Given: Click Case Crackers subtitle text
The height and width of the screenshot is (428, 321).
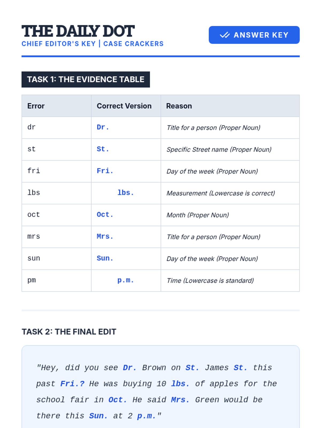Looking at the screenshot, I should pos(133,44).
